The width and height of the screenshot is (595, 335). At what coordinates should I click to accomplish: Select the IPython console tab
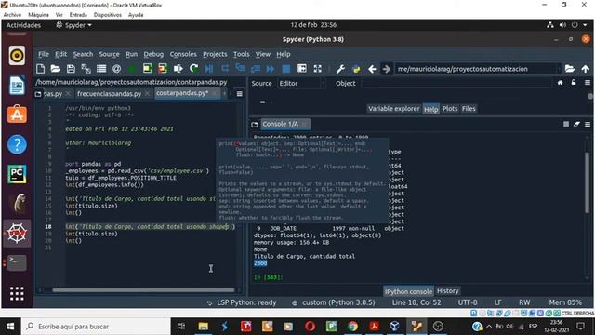click(x=408, y=291)
